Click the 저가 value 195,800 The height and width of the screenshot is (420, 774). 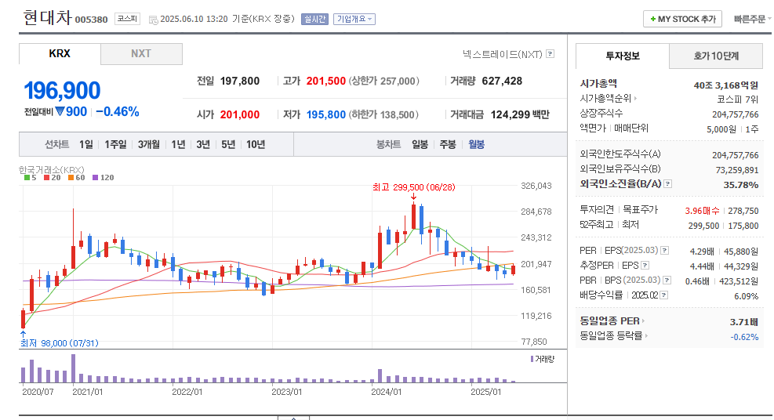pyautogui.click(x=325, y=114)
